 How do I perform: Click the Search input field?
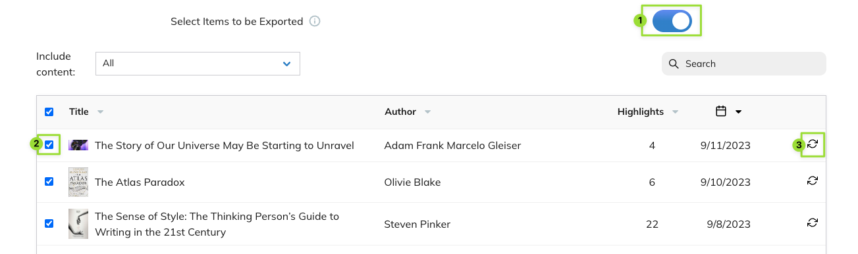tap(744, 64)
